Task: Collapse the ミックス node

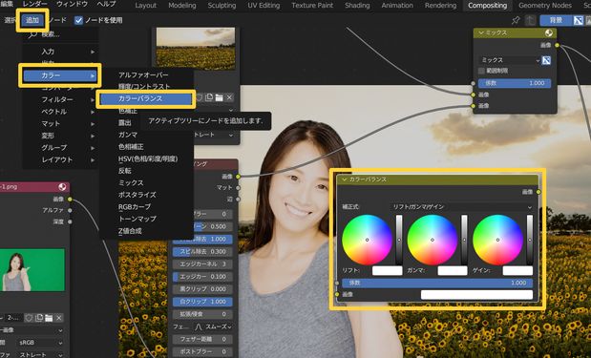Action: [481, 33]
